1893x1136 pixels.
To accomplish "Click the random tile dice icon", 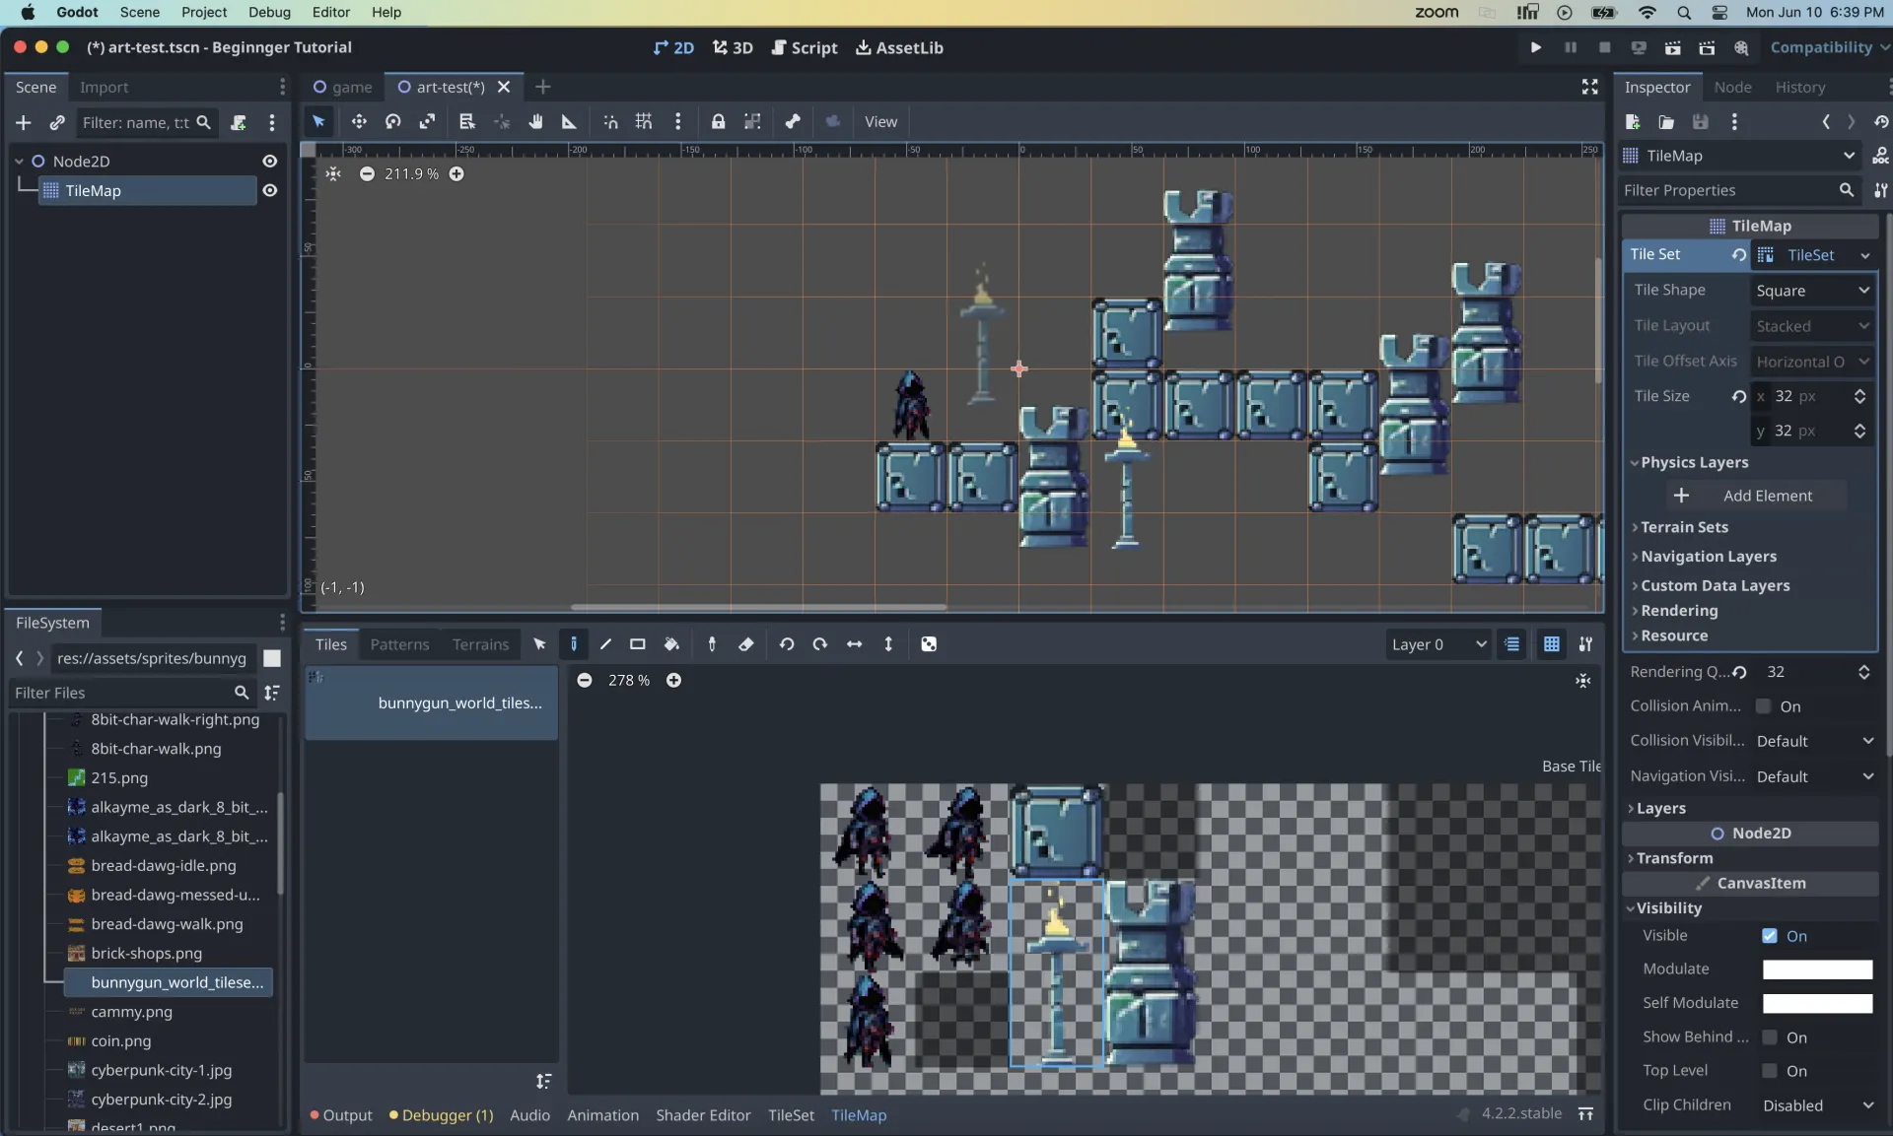I will click(929, 644).
